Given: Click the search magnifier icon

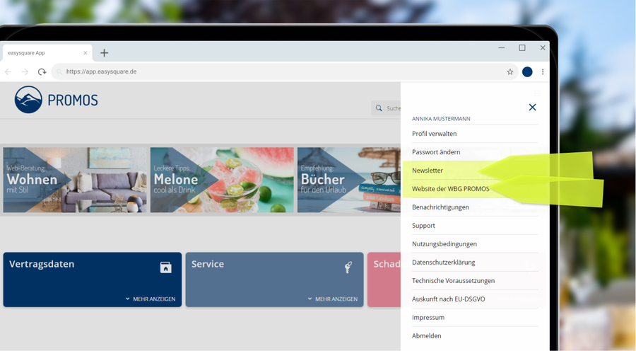Looking at the screenshot, I should tap(379, 108).
